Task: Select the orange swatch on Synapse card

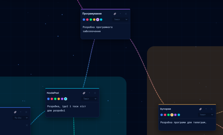Action: pos(172,115)
